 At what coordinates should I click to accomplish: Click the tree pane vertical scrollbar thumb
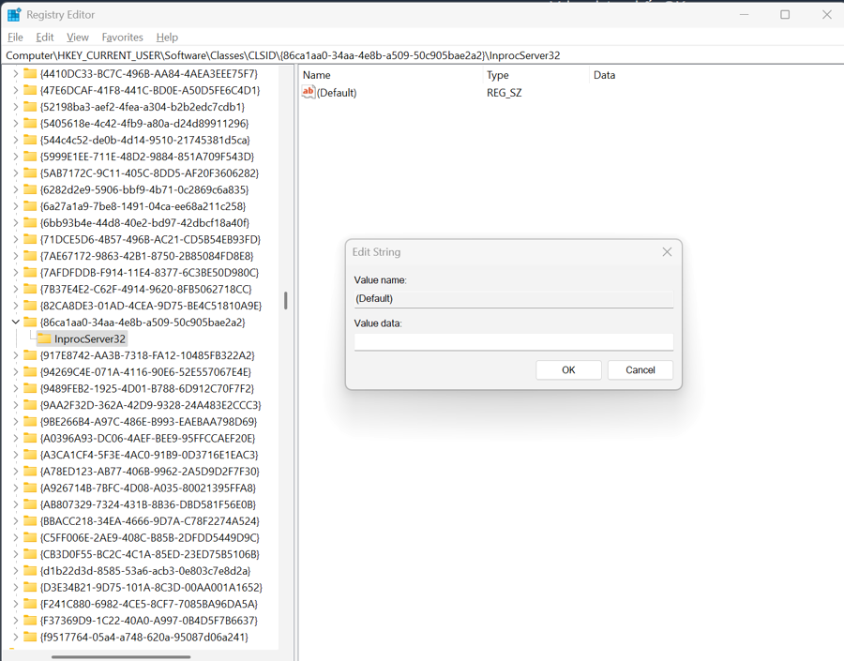coord(285,300)
